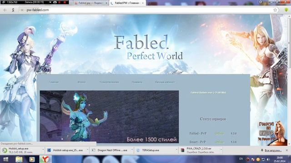Stop page loading with the X icon
Screen dimensions: 291x163
(22, 10)
